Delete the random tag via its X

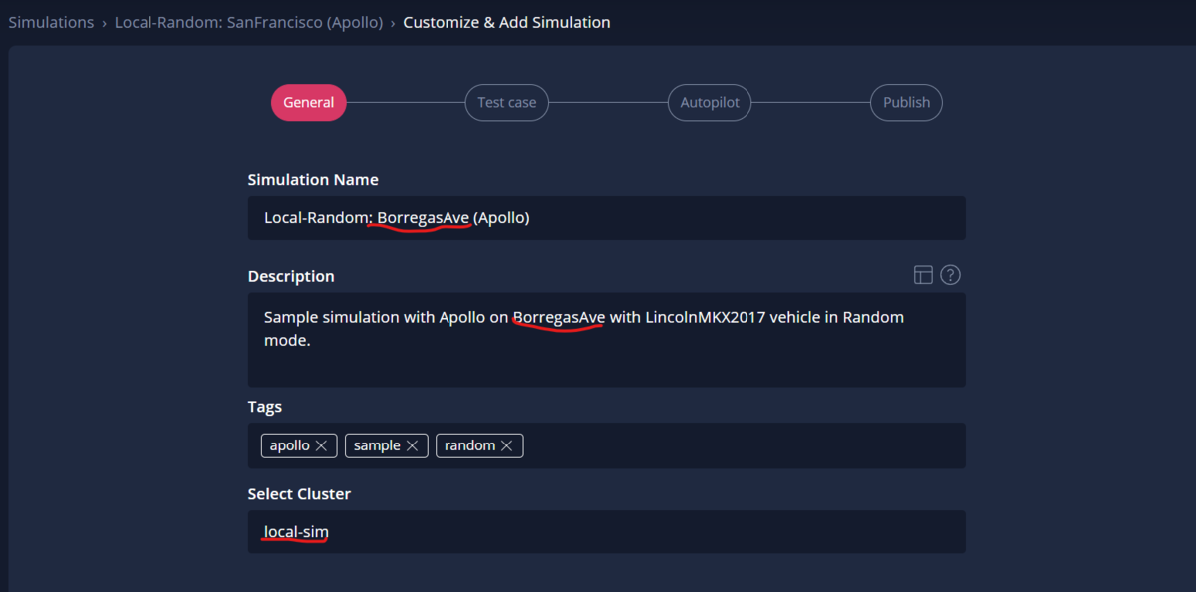point(506,445)
